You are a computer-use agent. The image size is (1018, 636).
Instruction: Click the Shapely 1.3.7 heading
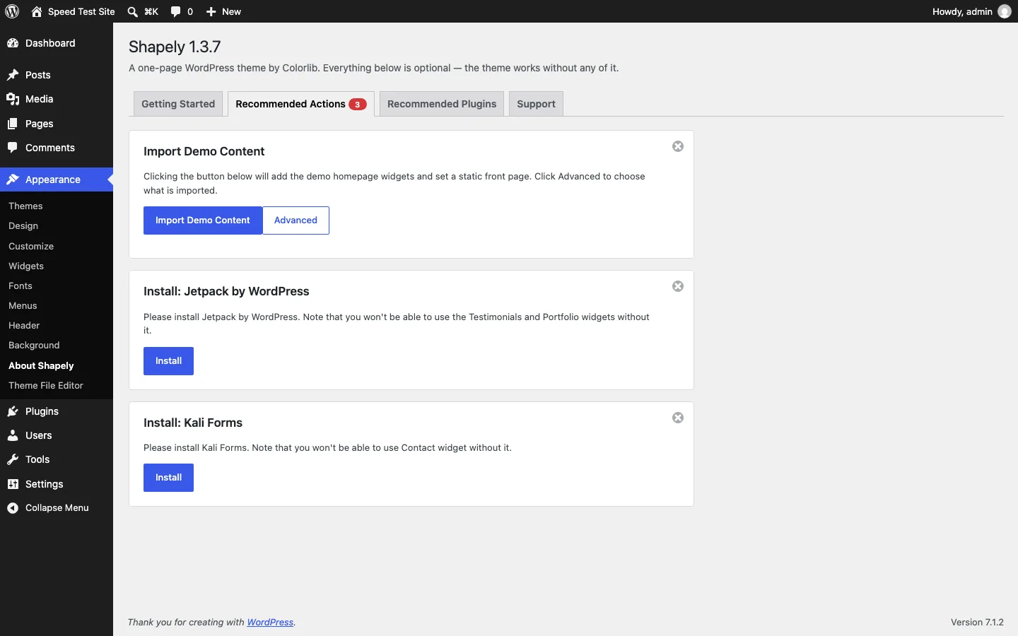(x=175, y=47)
